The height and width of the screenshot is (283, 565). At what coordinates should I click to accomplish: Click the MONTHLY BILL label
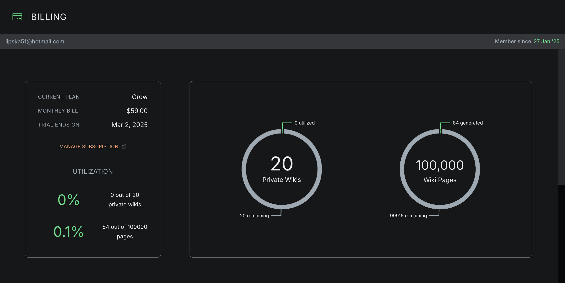[58, 111]
